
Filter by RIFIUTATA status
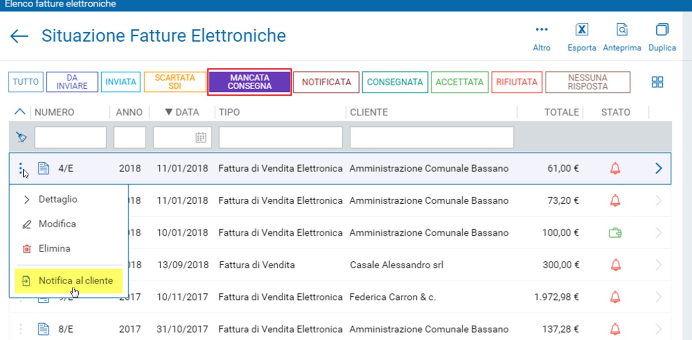click(x=516, y=82)
